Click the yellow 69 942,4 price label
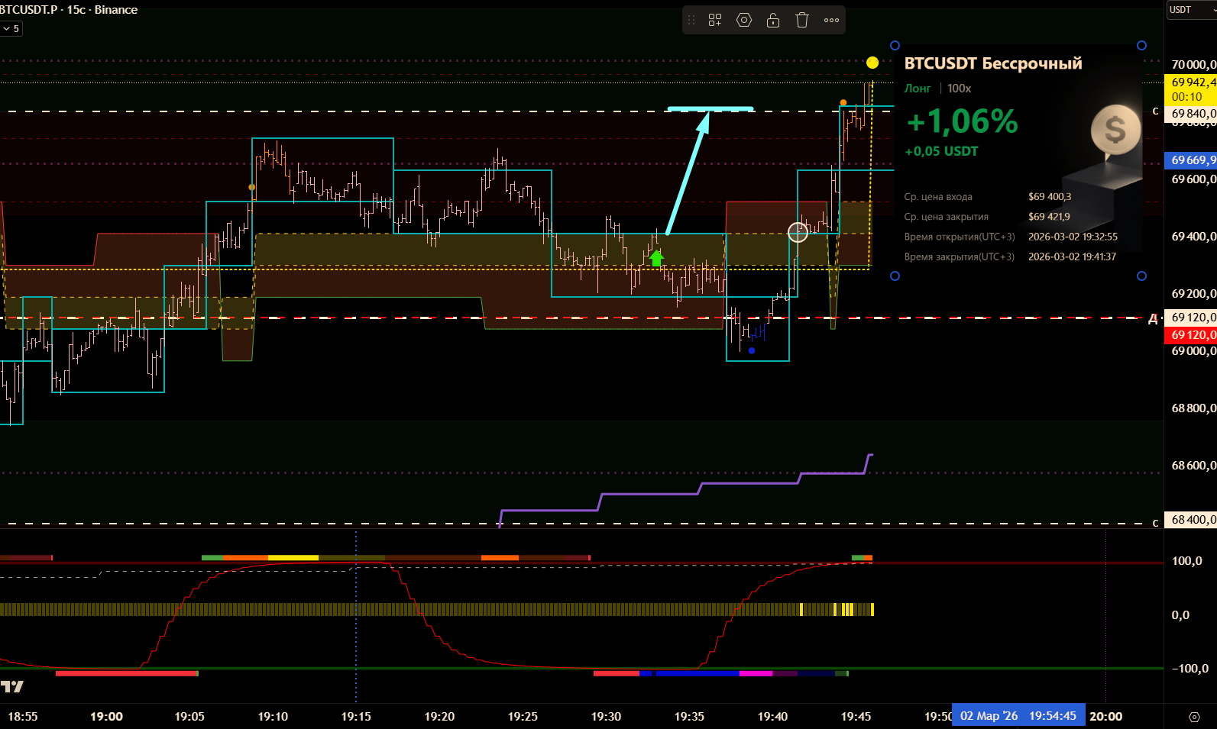The width and height of the screenshot is (1217, 729). 1192,82
